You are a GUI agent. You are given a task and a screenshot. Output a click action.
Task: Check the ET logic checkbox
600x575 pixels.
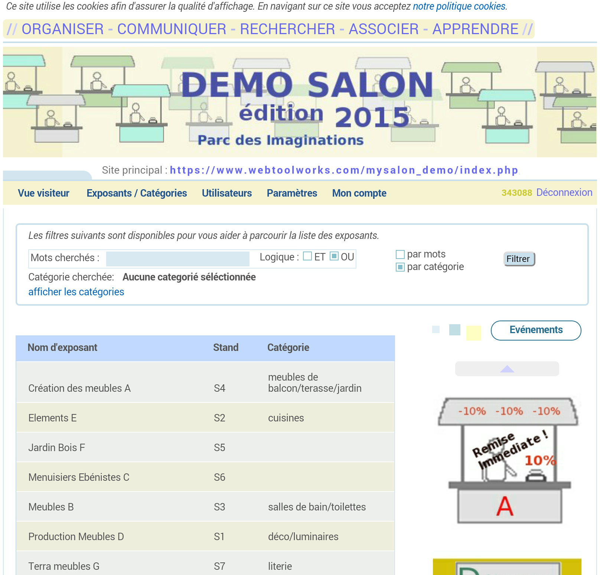[307, 256]
